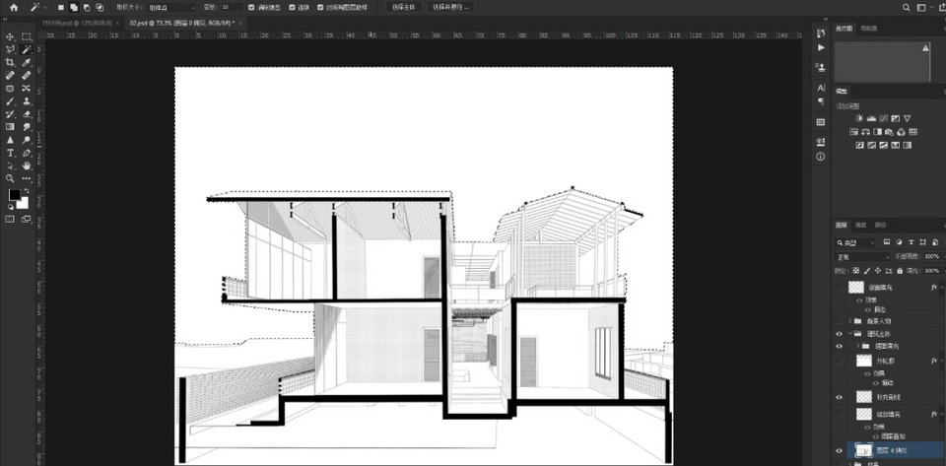Activate the Zoom tool
Screen dimensions: 946x466
click(10, 178)
